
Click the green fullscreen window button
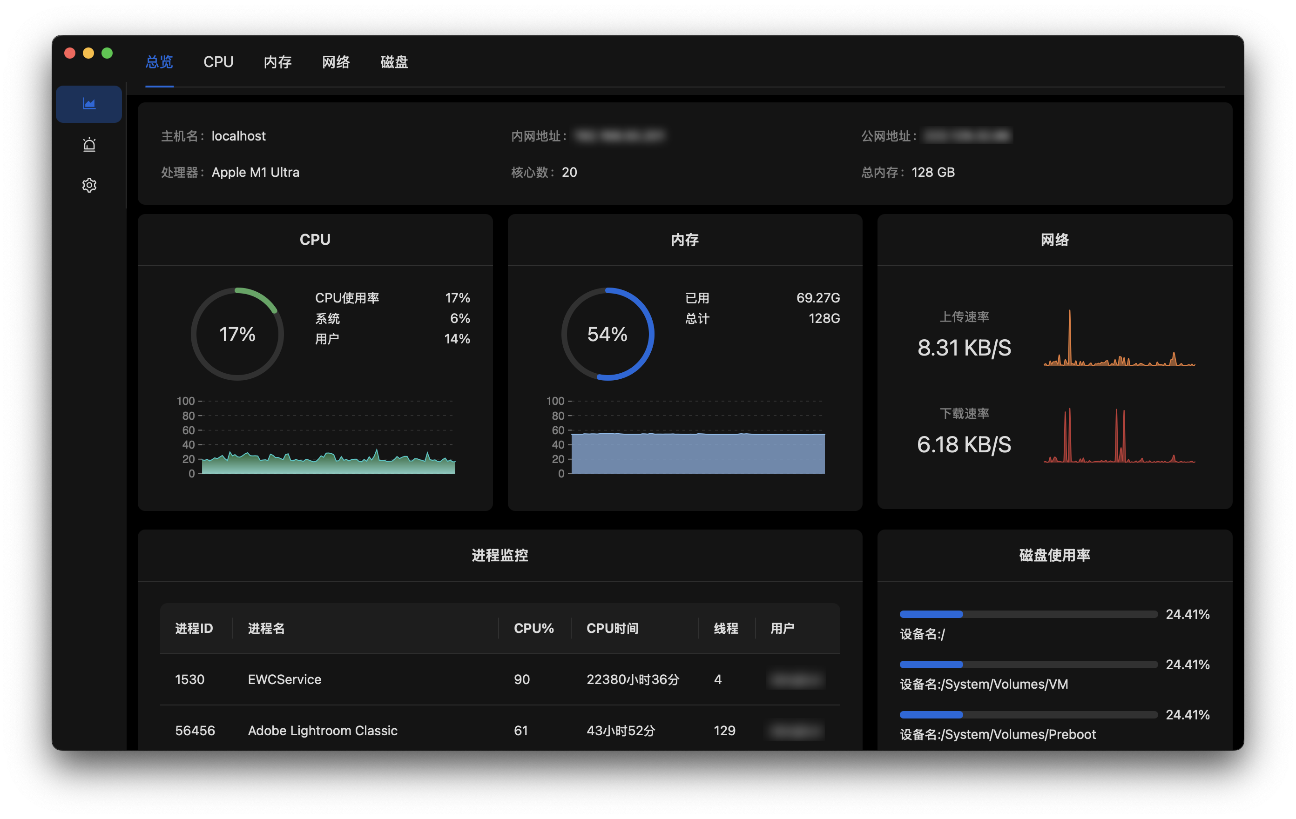tap(107, 53)
